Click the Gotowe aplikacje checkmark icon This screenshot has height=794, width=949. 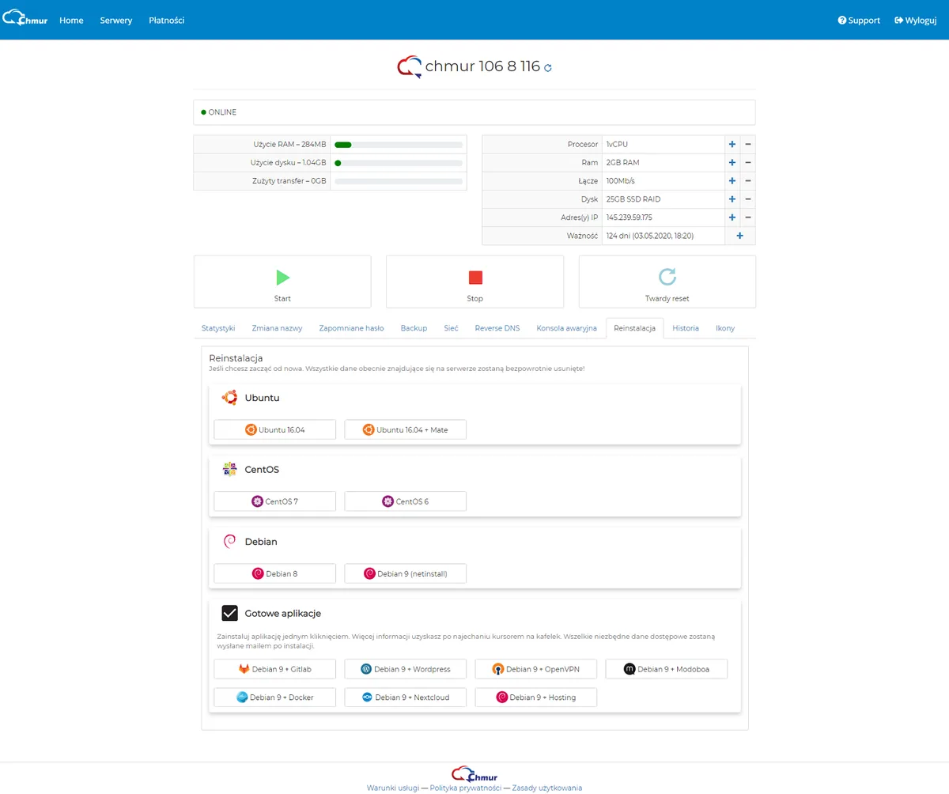[229, 613]
